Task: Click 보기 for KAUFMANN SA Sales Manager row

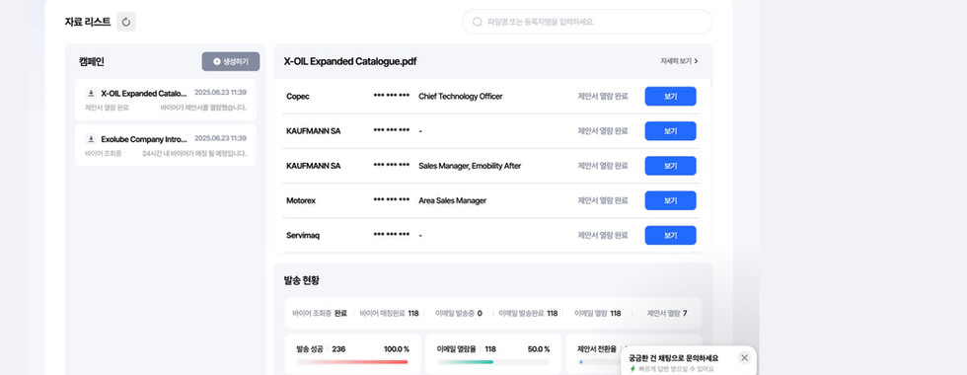Action: (670, 166)
